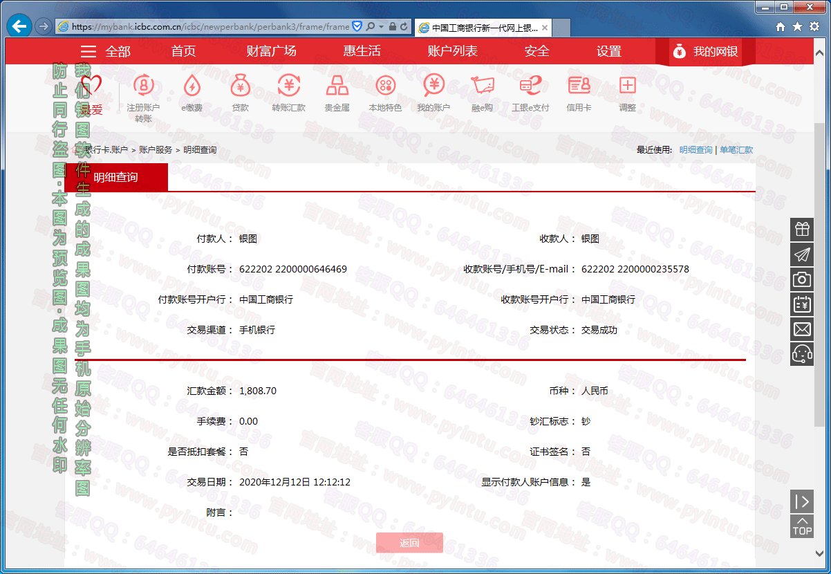This screenshot has height=574, width=831.
Task: Open the 本地特色 local features icon
Action: pos(385,86)
